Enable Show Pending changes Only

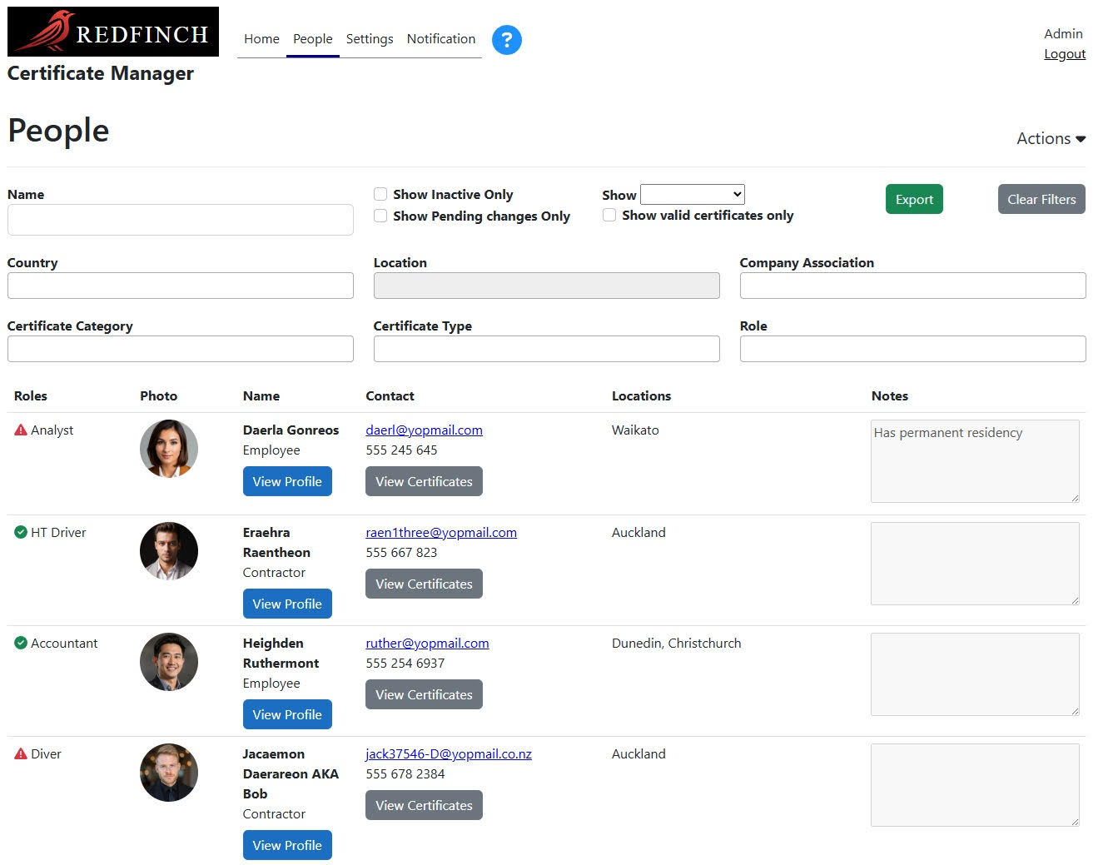(380, 215)
